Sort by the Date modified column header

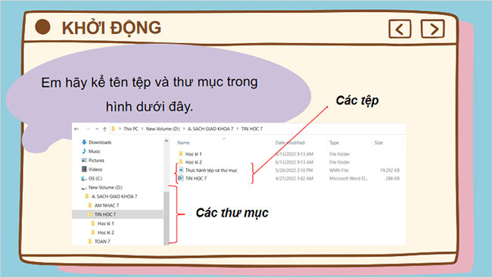pos(290,142)
